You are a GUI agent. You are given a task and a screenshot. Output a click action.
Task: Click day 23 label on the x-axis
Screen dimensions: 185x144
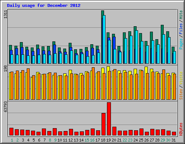point(130,140)
